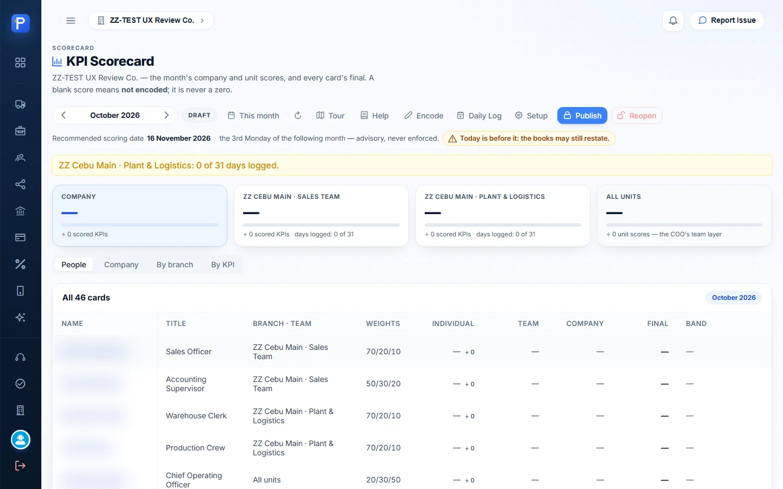The height and width of the screenshot is (489, 783).
Task: Select the ALL UNITS score card
Action: pos(685,216)
